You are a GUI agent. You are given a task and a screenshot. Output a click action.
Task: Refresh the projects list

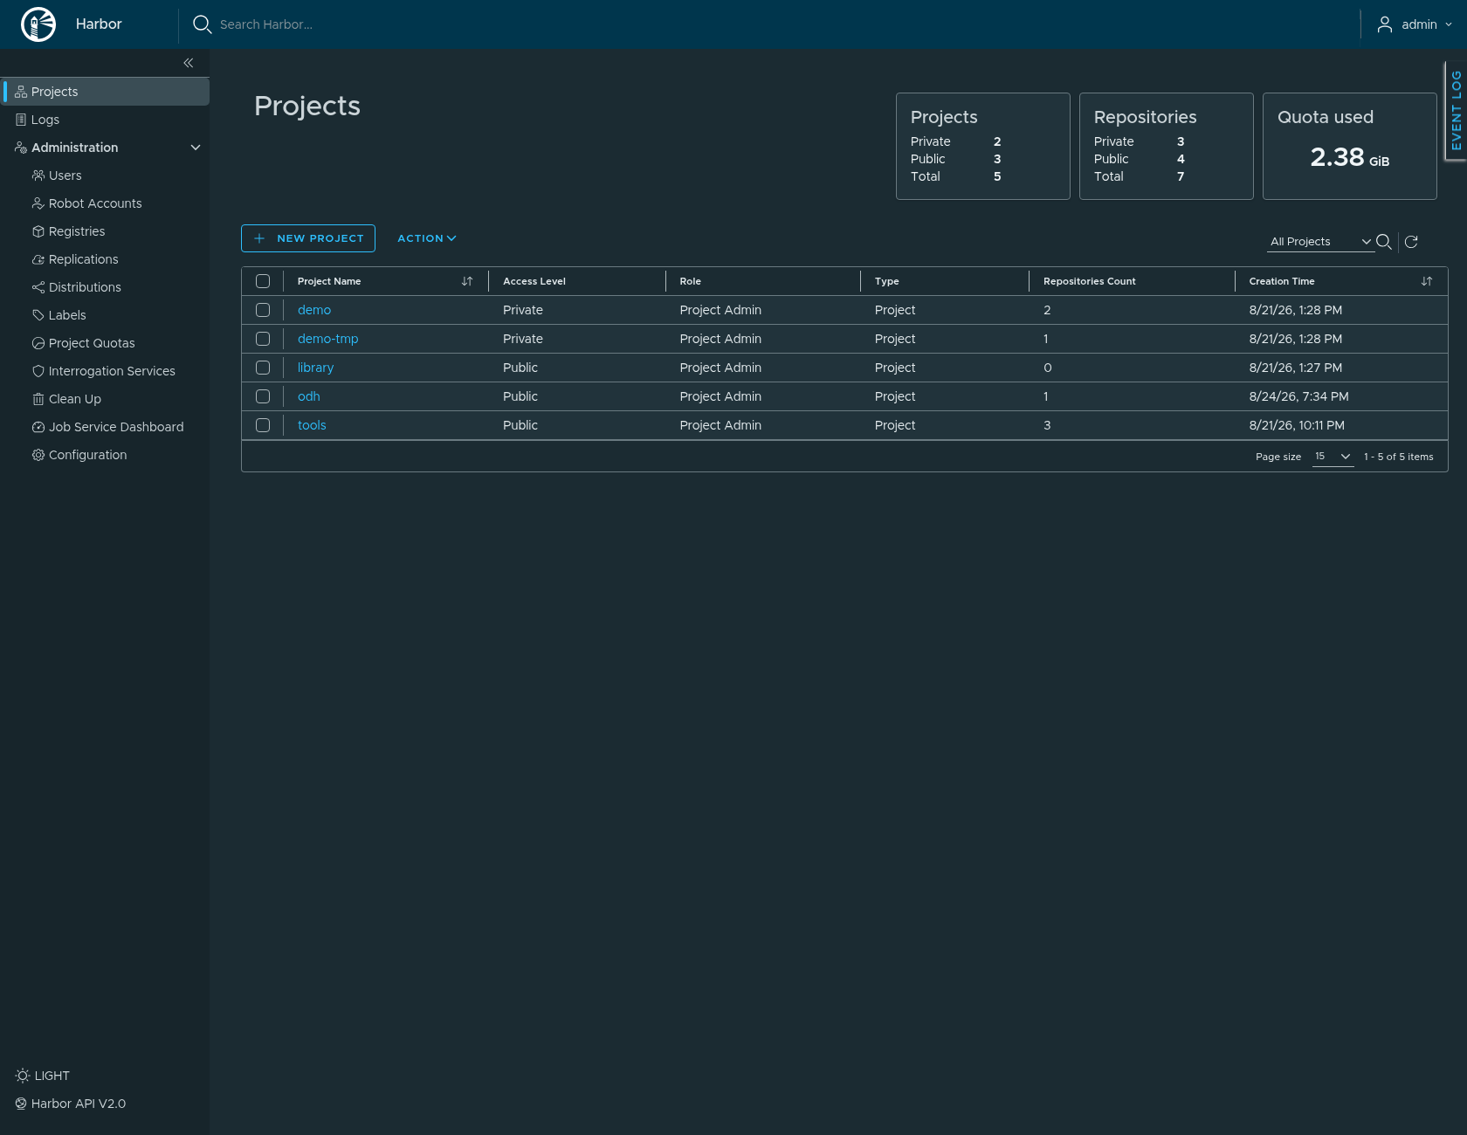pos(1411,242)
